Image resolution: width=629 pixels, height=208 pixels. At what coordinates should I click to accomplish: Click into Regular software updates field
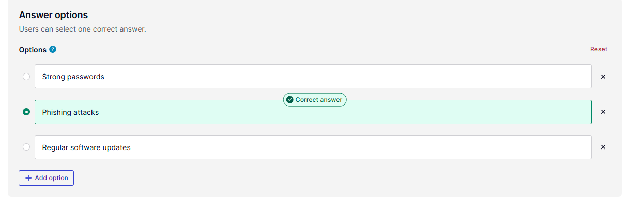point(313,147)
